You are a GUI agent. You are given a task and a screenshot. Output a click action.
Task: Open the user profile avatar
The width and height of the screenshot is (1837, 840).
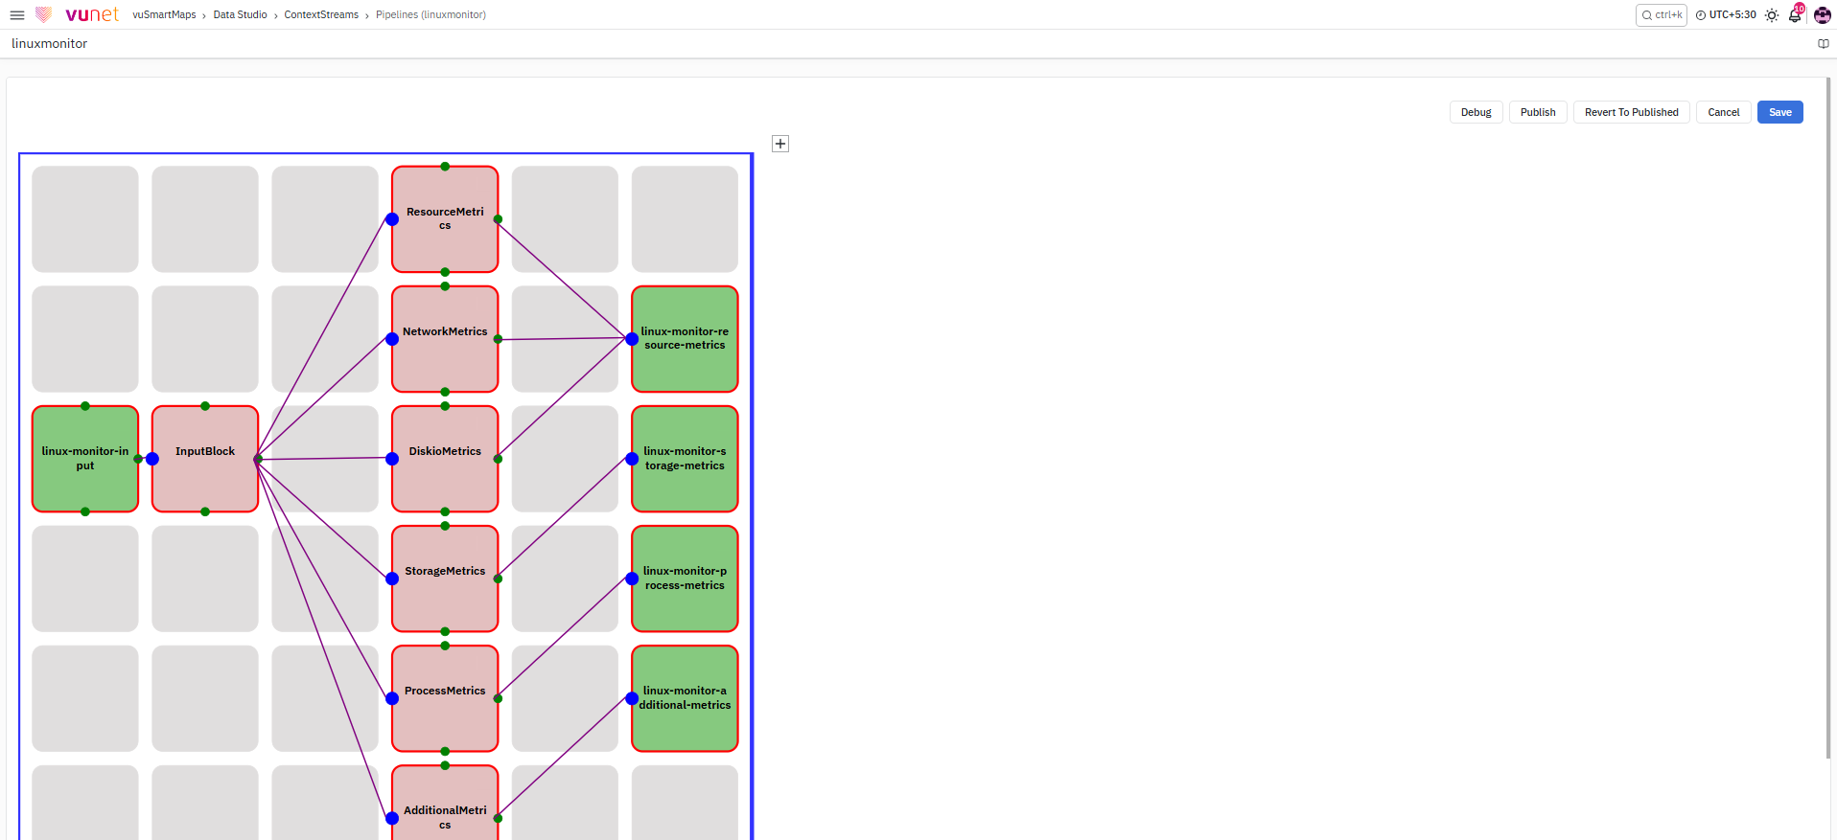1823,15
